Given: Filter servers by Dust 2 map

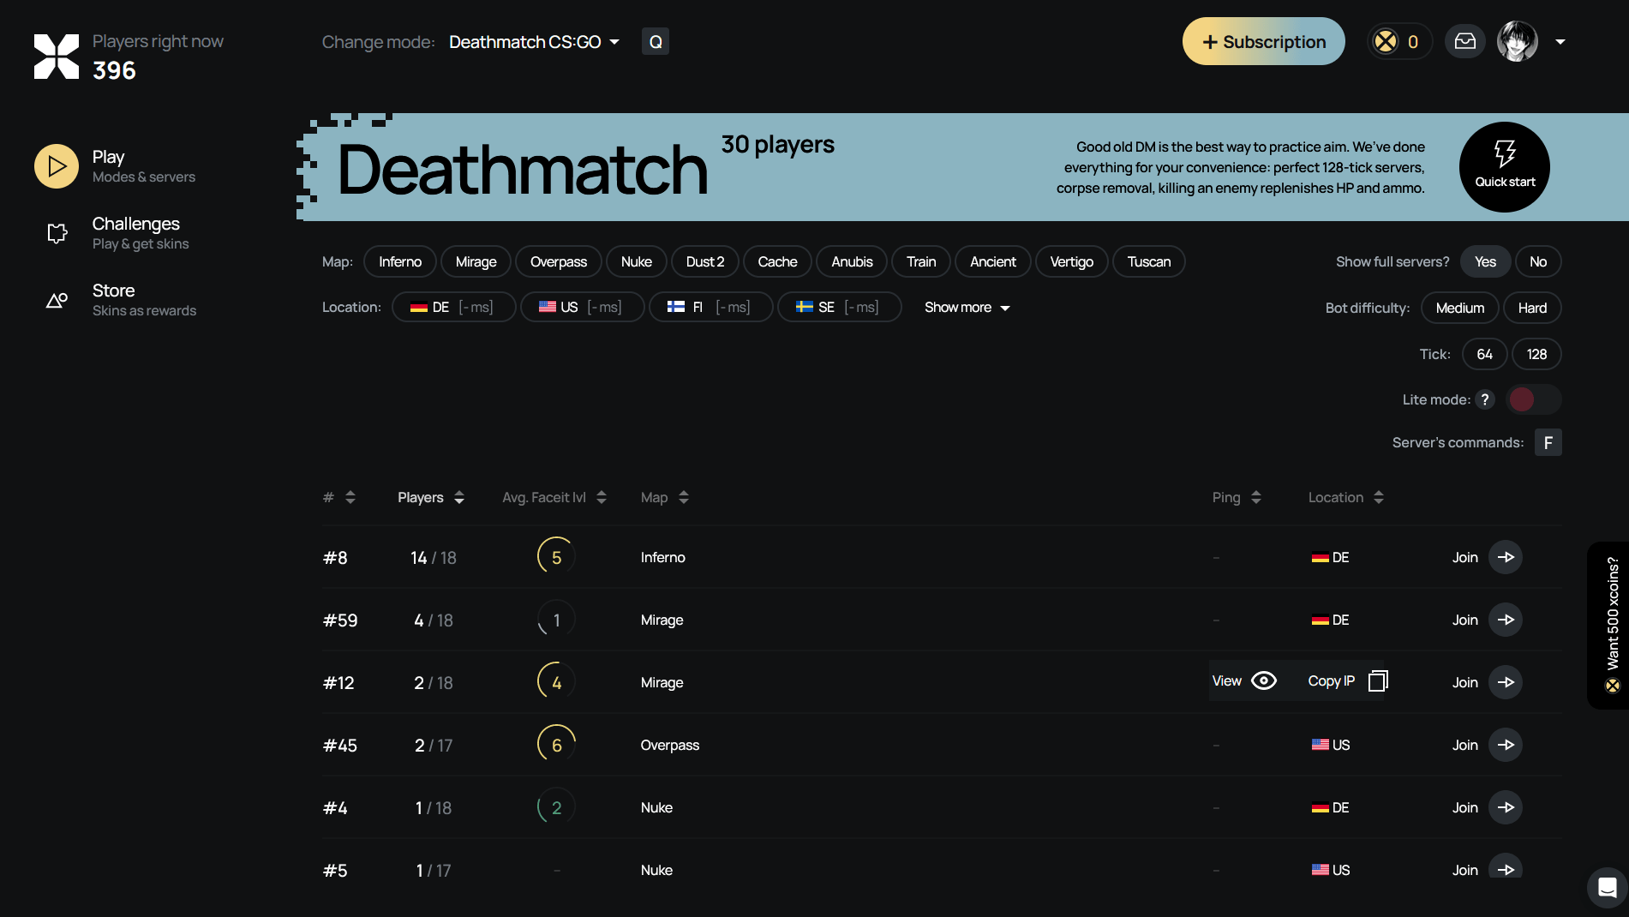Looking at the screenshot, I should 704,261.
